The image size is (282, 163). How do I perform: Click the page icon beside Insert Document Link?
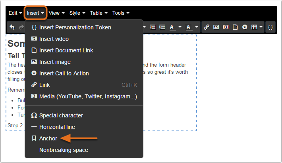point(34,50)
